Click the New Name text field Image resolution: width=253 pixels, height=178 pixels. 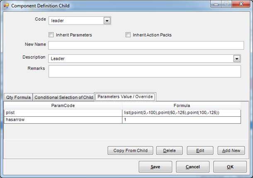click(x=145, y=45)
